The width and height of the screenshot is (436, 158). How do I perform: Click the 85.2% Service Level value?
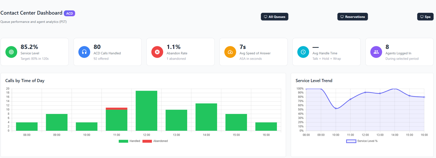(29, 47)
